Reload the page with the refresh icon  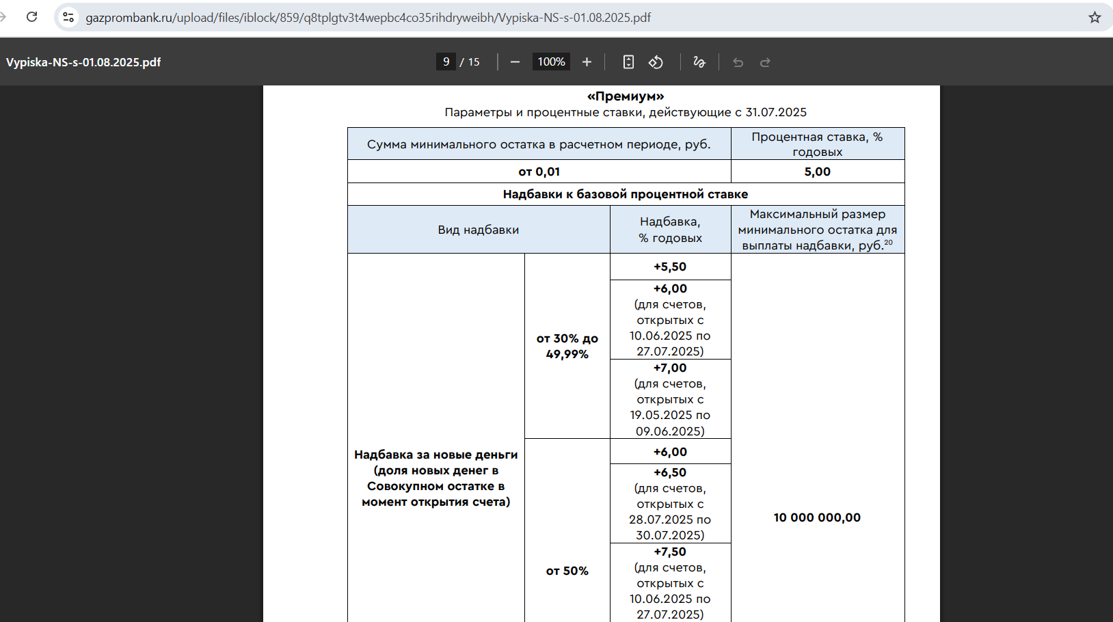coord(31,17)
